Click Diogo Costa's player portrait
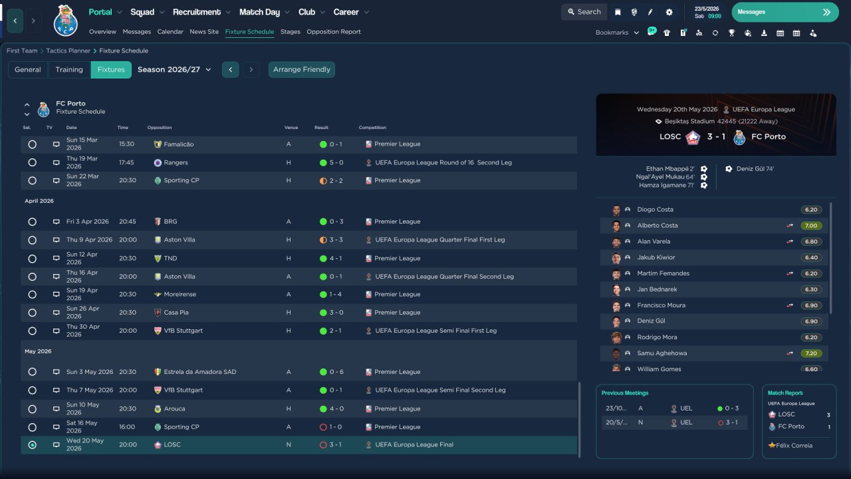This screenshot has width=851, height=479. click(616, 210)
